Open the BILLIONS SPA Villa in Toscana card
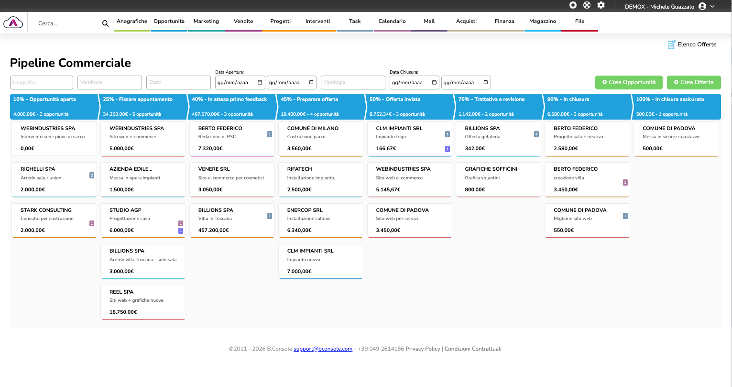 click(232, 220)
